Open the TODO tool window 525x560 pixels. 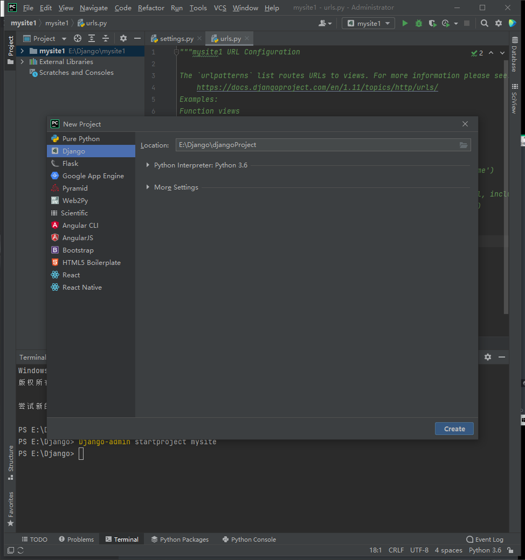[34, 540]
